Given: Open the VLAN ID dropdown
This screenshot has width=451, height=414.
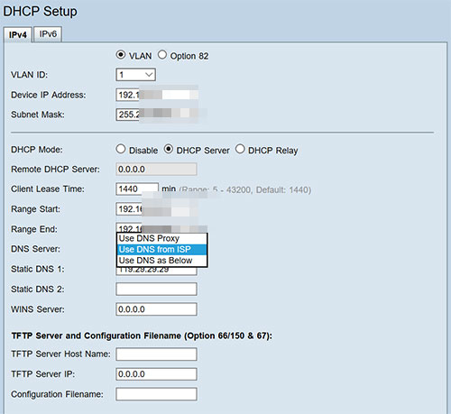Looking at the screenshot, I should 135,75.
